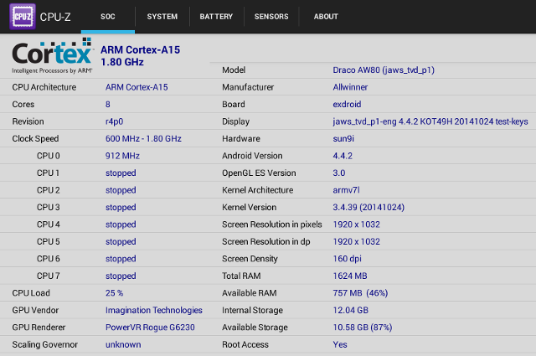Switch to the SENSORS tab
This screenshot has height=356, width=536.
[271, 17]
